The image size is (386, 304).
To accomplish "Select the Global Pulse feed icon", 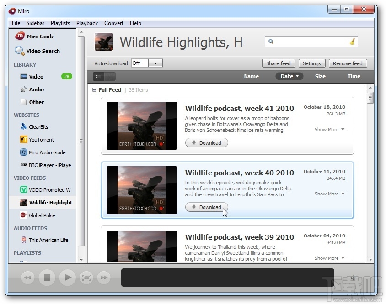I will pyautogui.click(x=24, y=215).
